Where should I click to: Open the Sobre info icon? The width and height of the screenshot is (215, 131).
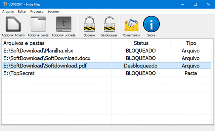151,24
